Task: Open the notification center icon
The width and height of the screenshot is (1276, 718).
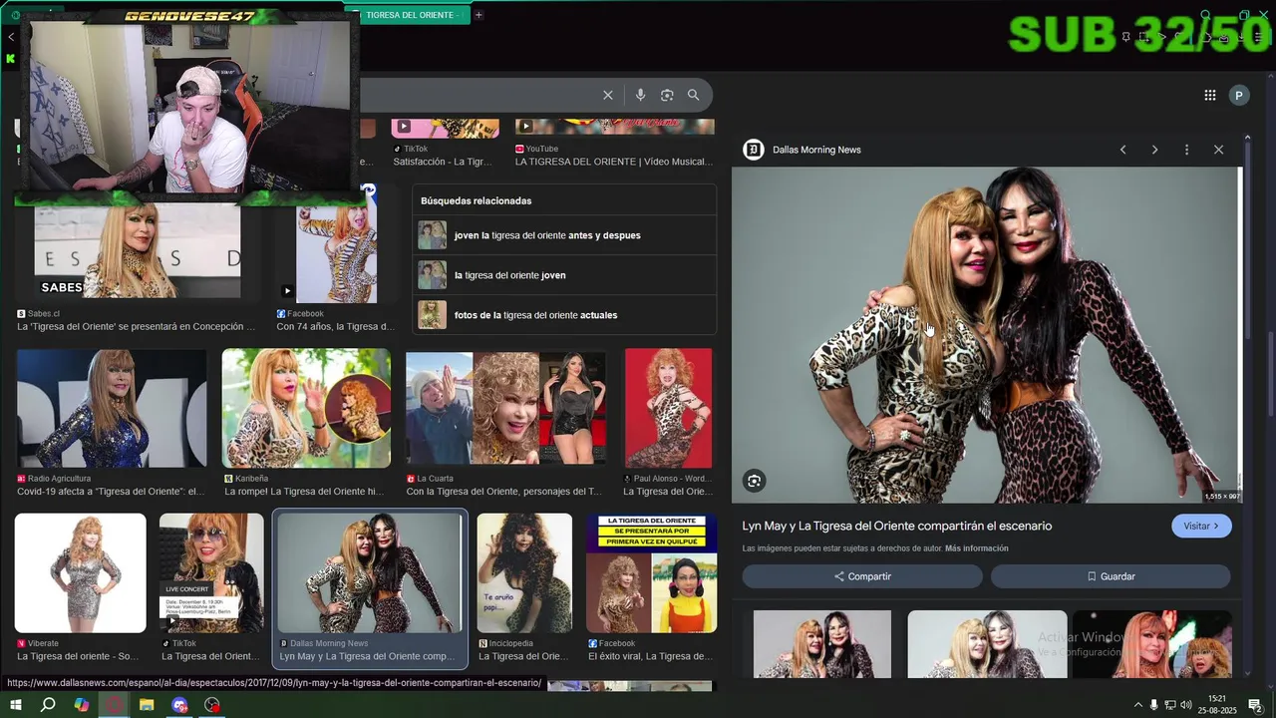Action: [1255, 705]
